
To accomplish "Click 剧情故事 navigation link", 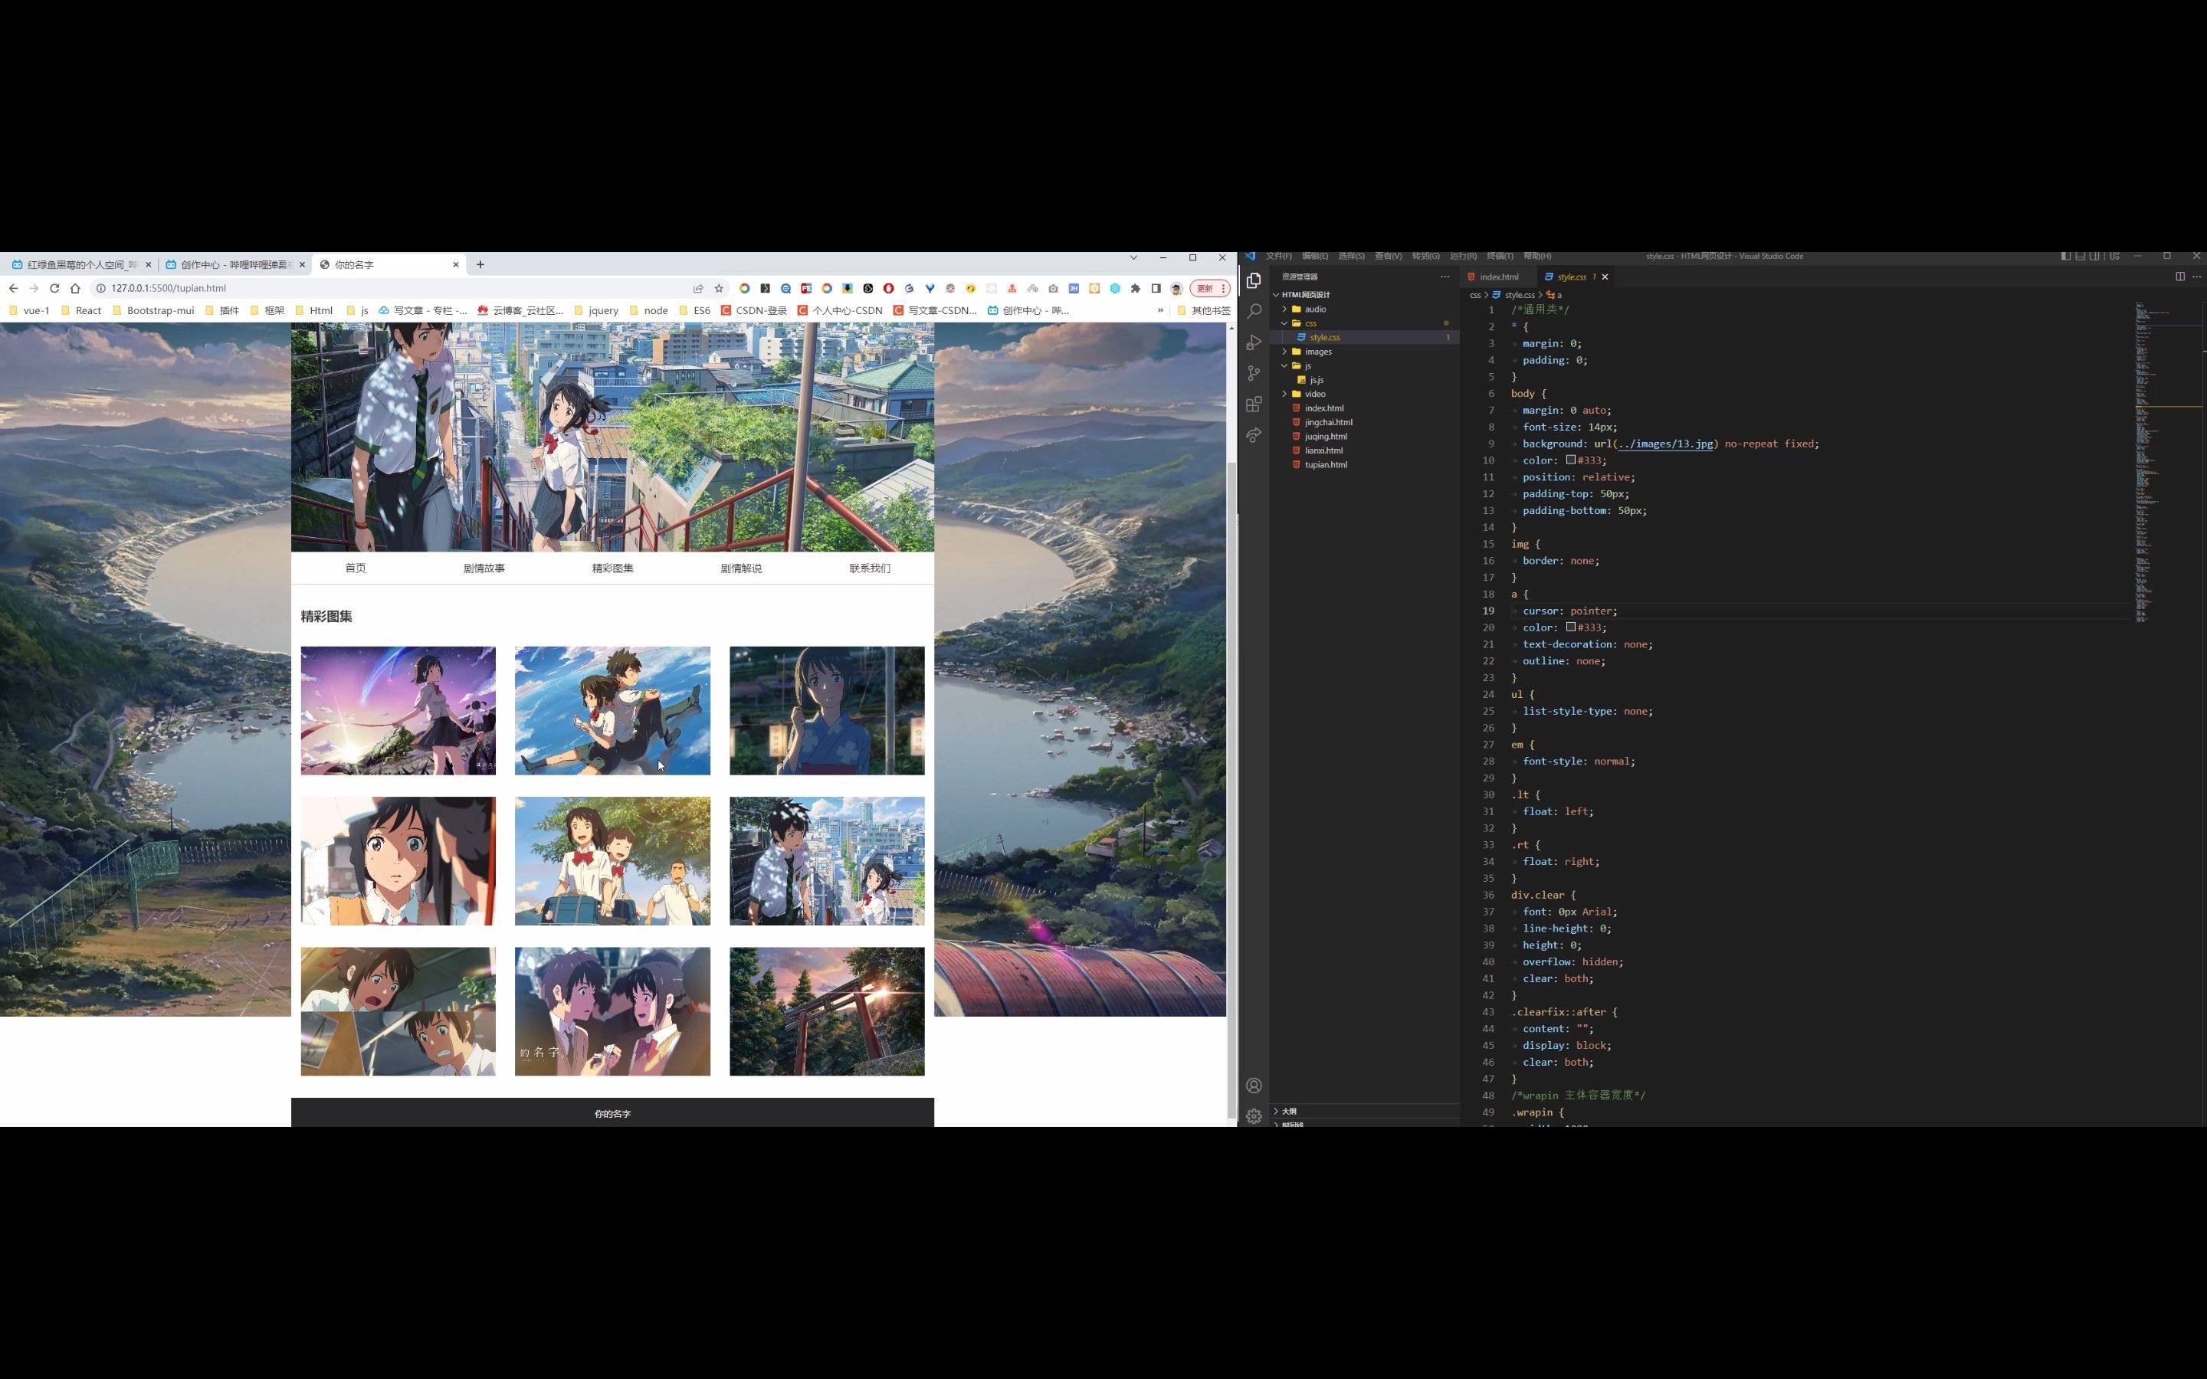I will tap(484, 568).
